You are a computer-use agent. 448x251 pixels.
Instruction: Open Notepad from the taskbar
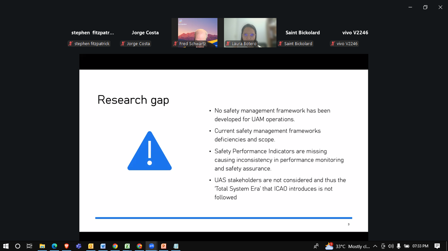pos(176,246)
